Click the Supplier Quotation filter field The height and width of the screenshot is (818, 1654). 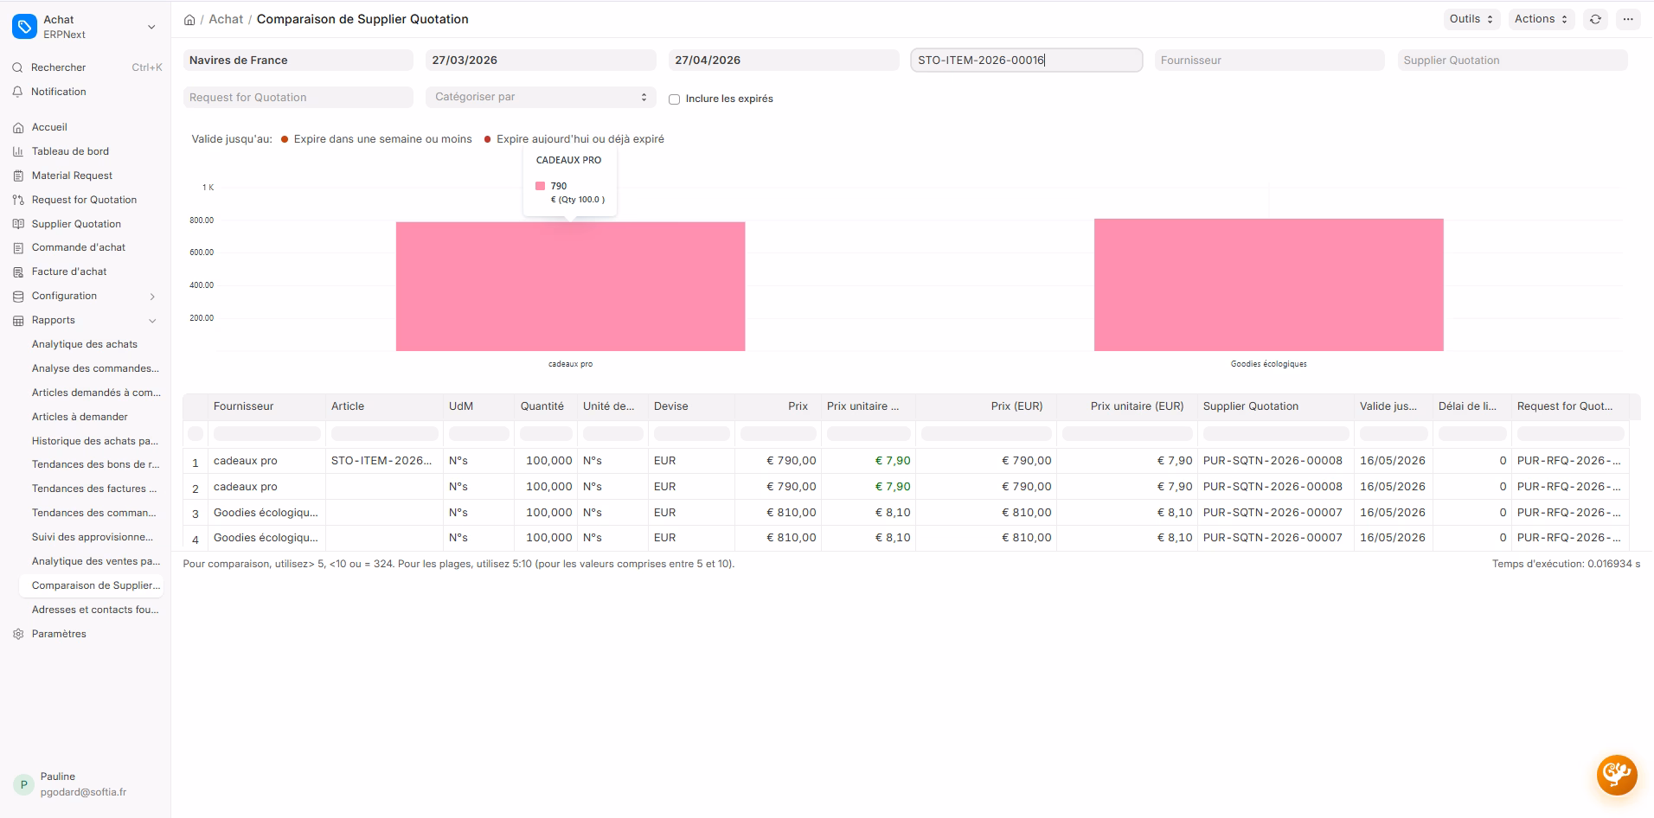(1512, 61)
